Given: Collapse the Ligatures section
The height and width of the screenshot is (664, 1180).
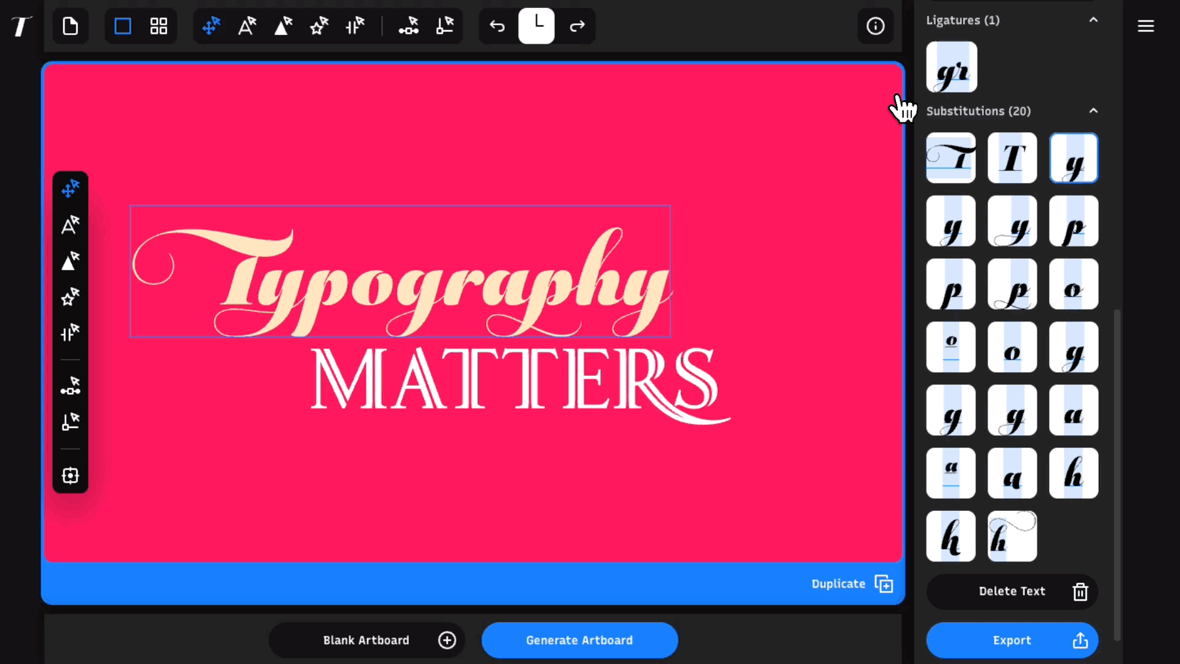Looking at the screenshot, I should 1093,20.
